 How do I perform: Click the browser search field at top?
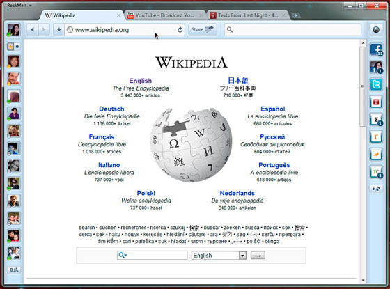click(x=292, y=30)
